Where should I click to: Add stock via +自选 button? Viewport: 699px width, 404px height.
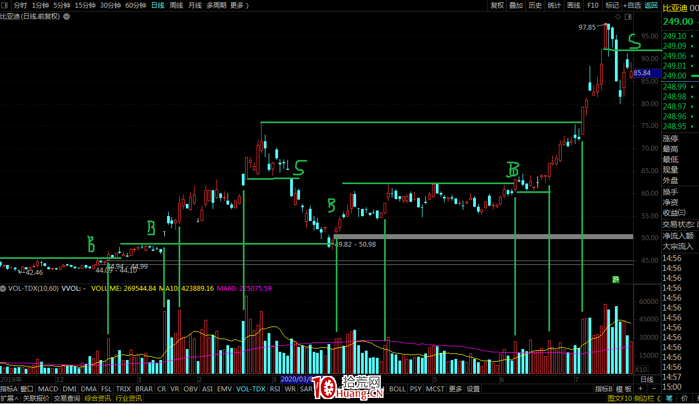[x=632, y=5]
